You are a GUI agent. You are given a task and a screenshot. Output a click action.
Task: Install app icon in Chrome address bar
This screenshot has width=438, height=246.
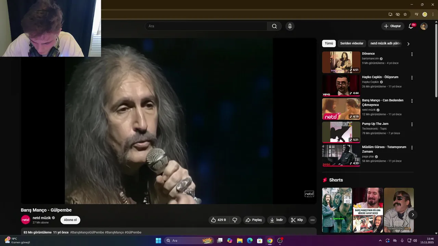point(390,14)
